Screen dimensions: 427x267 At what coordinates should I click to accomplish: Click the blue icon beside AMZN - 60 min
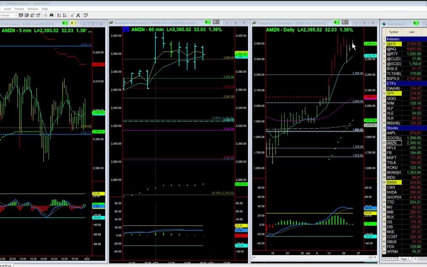coord(126,29)
